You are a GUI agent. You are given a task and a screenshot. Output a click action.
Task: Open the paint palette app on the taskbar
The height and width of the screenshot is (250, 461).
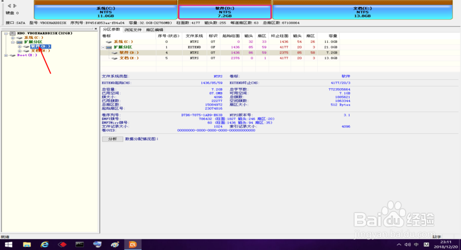[x=115, y=244]
